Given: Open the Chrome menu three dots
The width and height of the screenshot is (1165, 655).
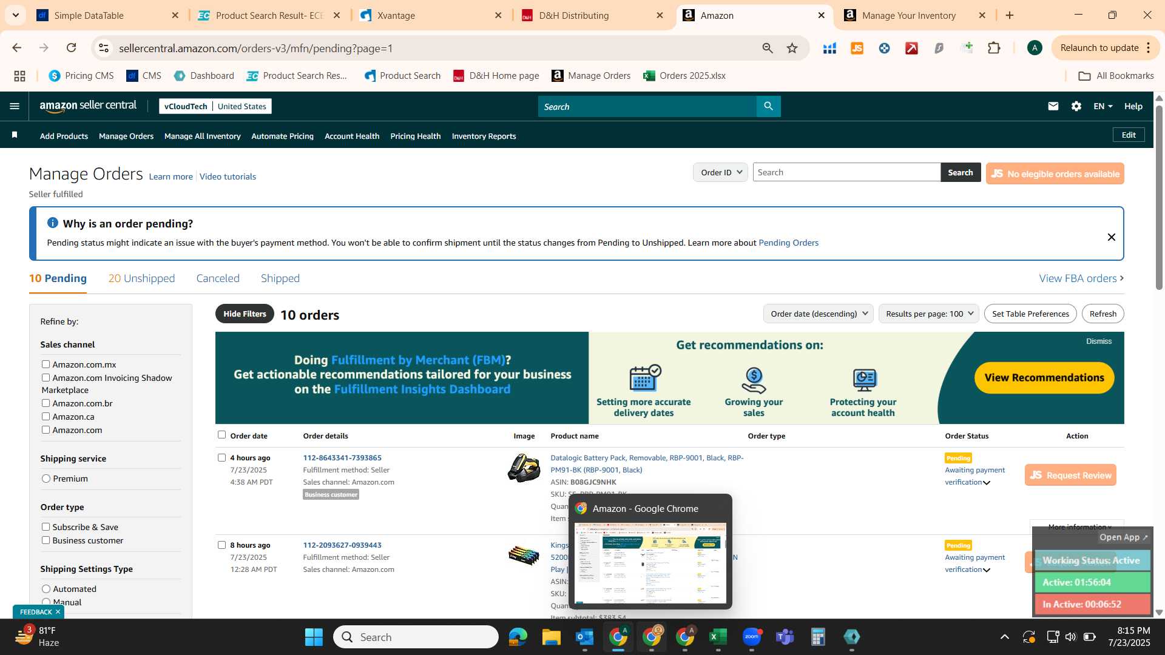Looking at the screenshot, I should point(1149,48).
